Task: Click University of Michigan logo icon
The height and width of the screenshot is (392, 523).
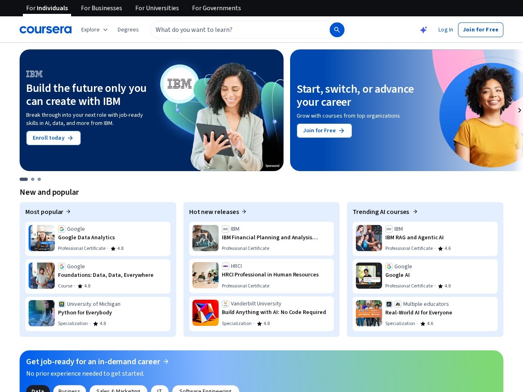Action: point(62,304)
